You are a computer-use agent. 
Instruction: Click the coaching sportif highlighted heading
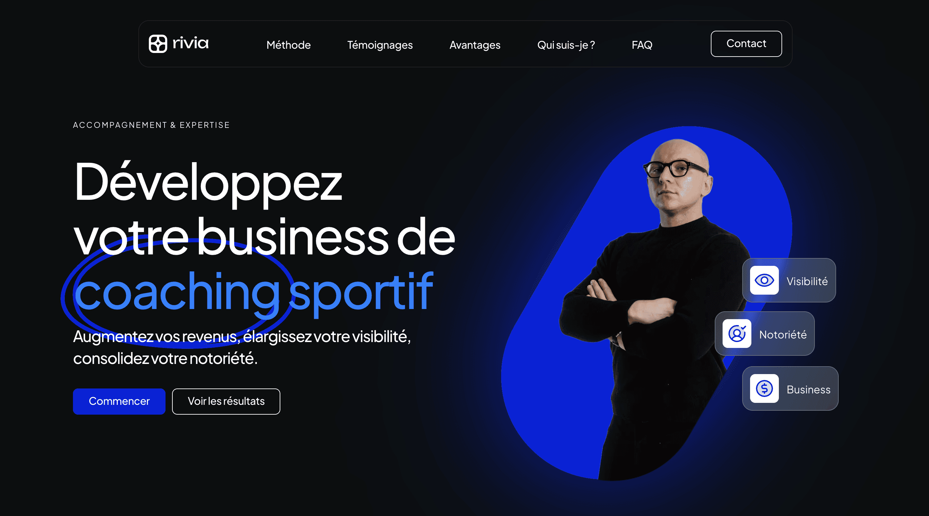[253, 293]
